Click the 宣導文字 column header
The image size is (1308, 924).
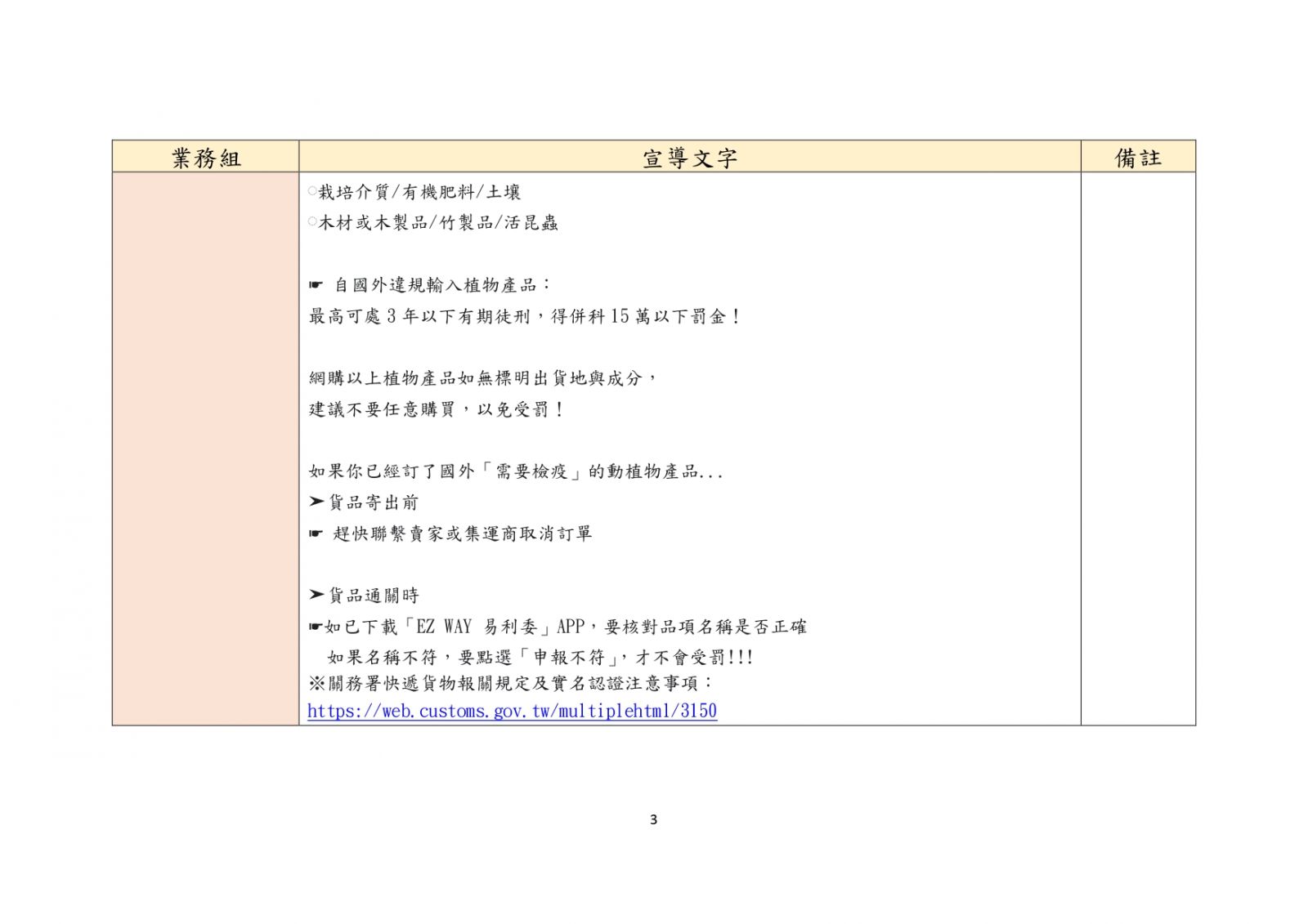[x=689, y=158]
